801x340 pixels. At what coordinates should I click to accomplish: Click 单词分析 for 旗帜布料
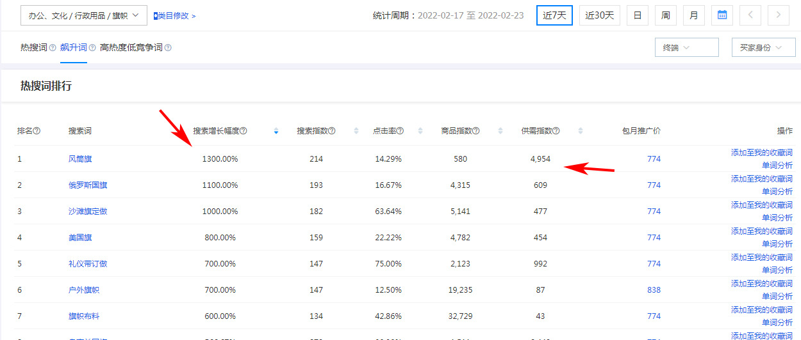777,323
